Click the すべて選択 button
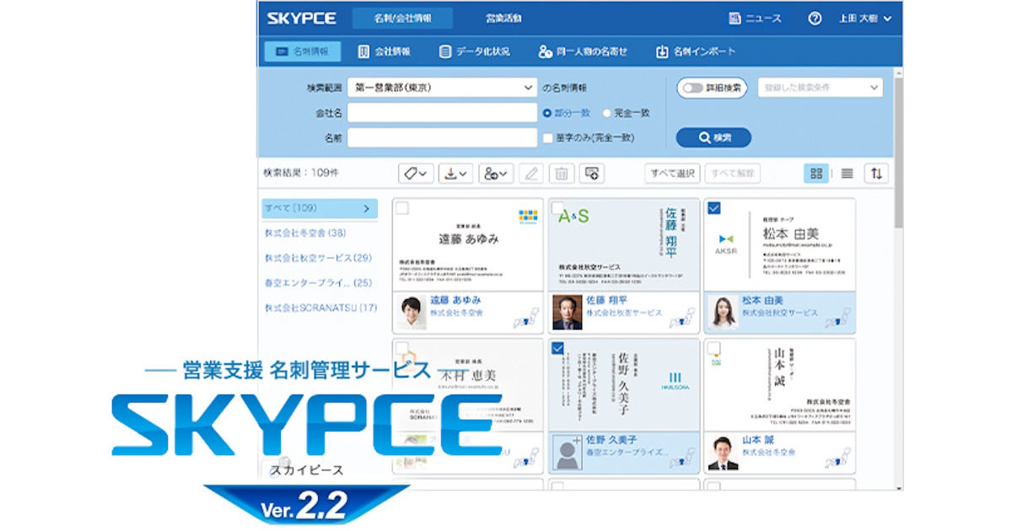This screenshot has width=1012, height=531. 672,174
